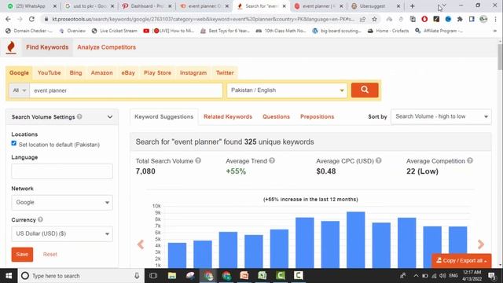This screenshot has width=503, height=283.
Task: Open Chrome three-dot menu
Action: pos(495,19)
